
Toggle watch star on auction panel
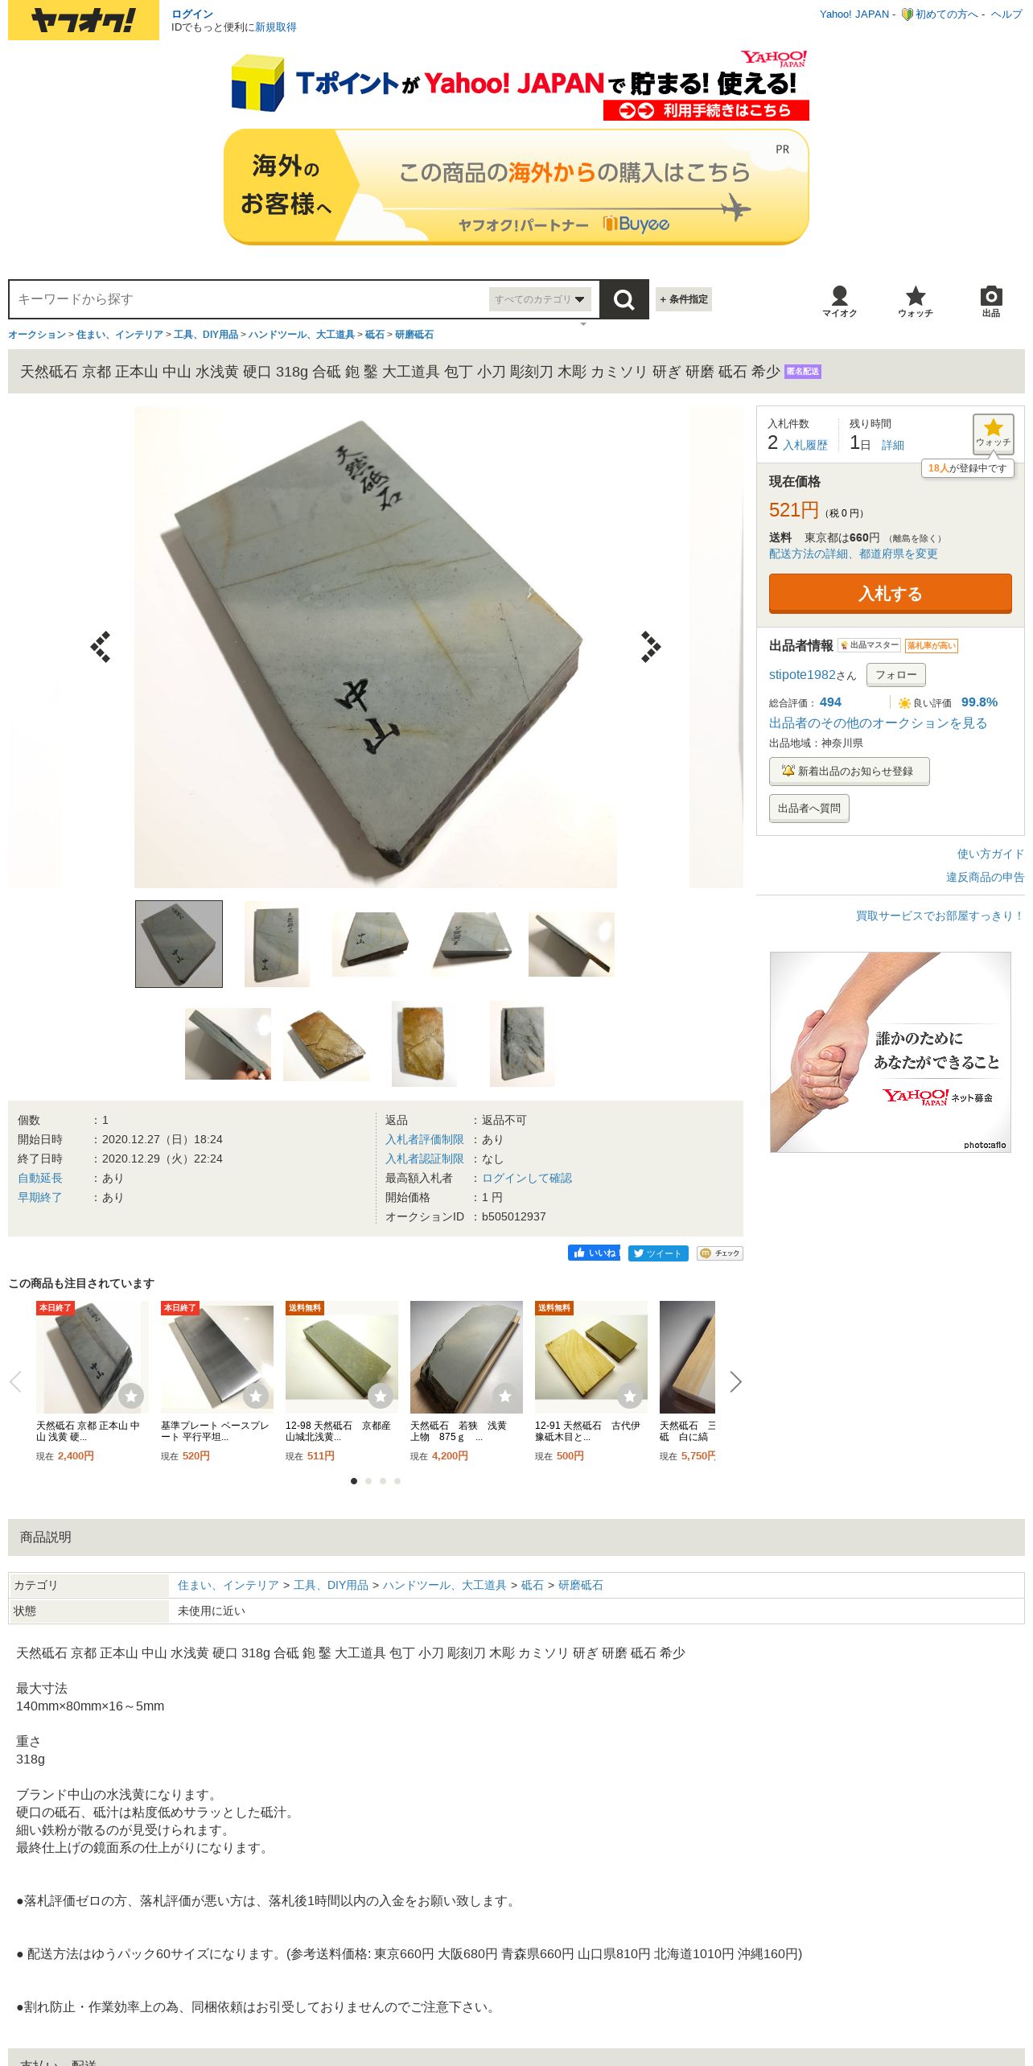[993, 434]
